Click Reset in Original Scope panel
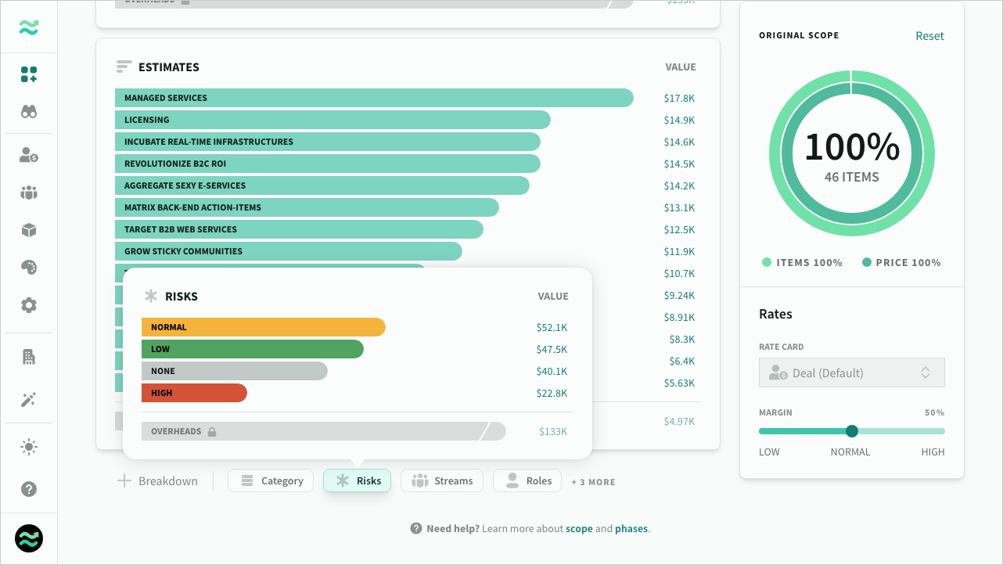 pos(929,36)
